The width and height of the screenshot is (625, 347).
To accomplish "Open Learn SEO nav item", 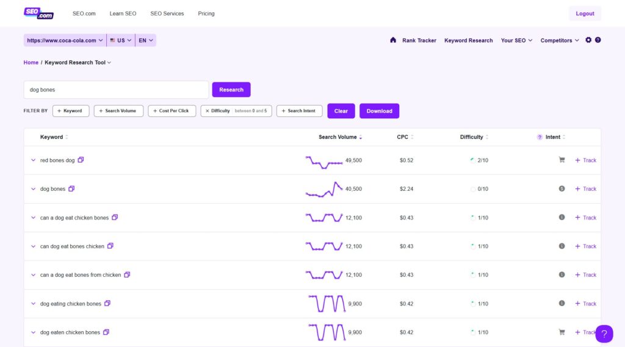I will click(123, 13).
